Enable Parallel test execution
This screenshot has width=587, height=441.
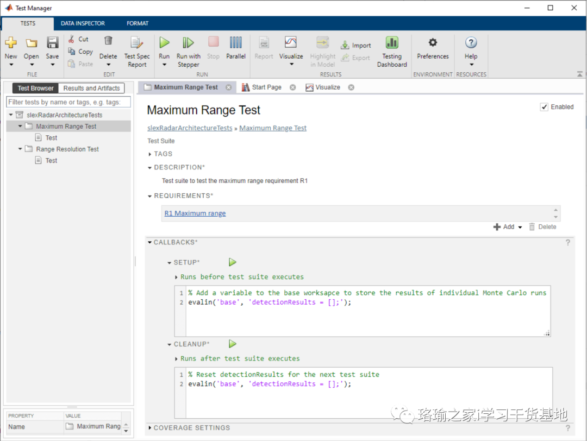tap(236, 43)
